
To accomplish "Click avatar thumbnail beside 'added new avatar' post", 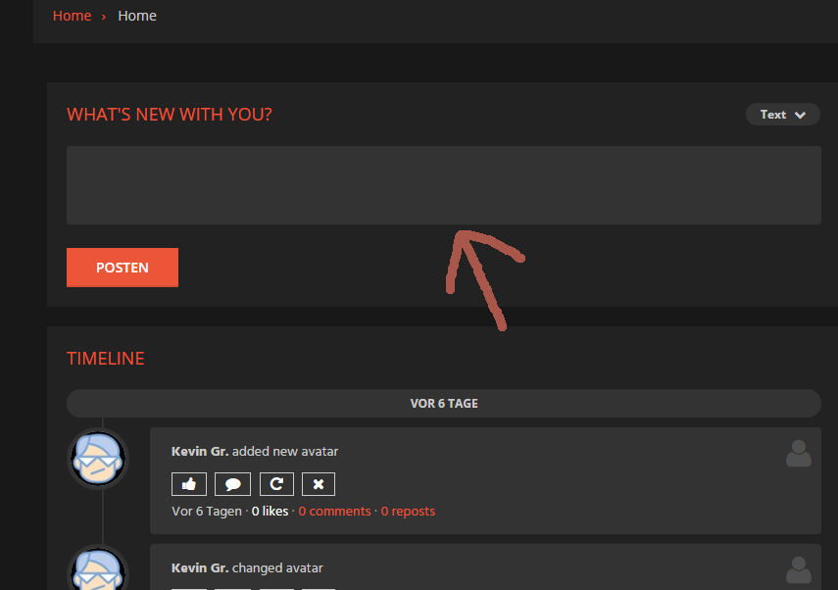I will pos(98,459).
